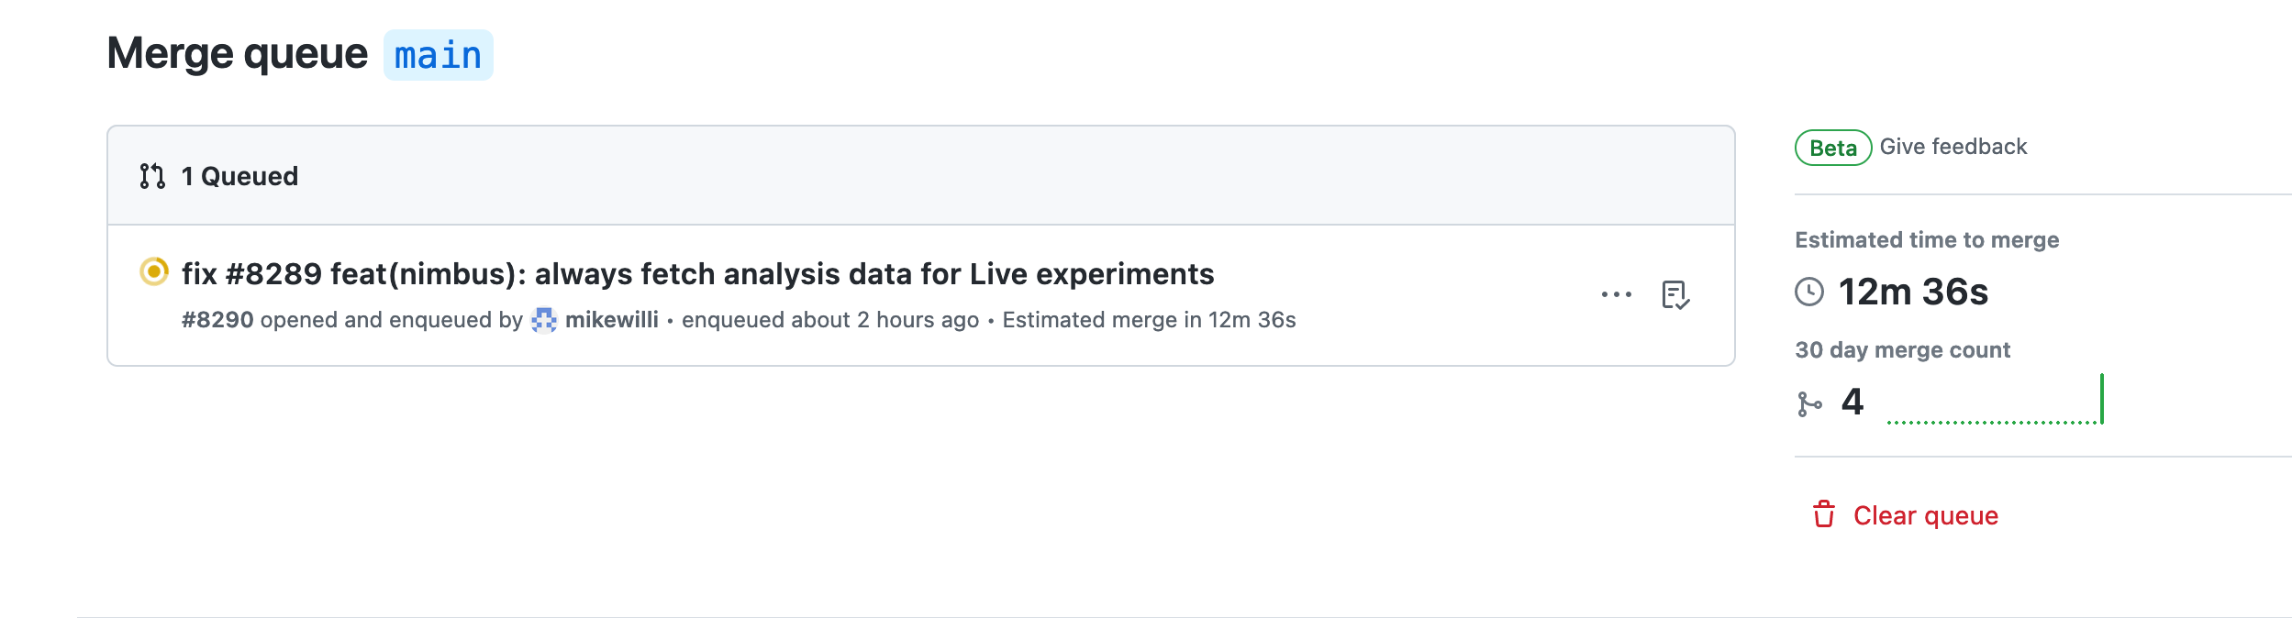Open the Merge queue page heading

235,55
